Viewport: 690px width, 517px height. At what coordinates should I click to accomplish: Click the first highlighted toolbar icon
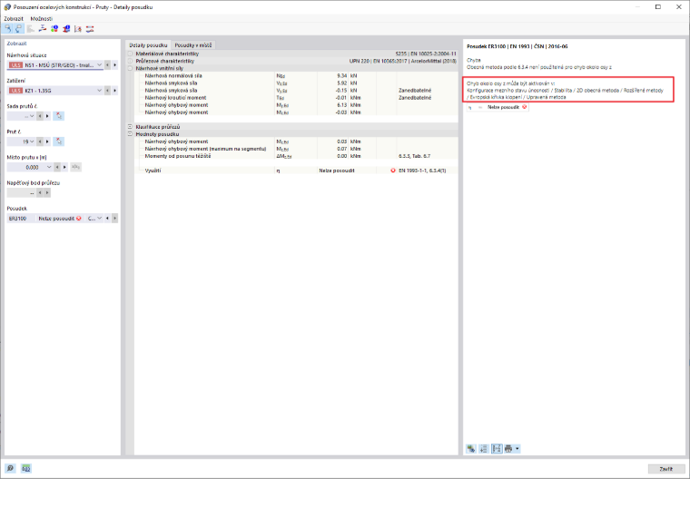click(x=7, y=29)
